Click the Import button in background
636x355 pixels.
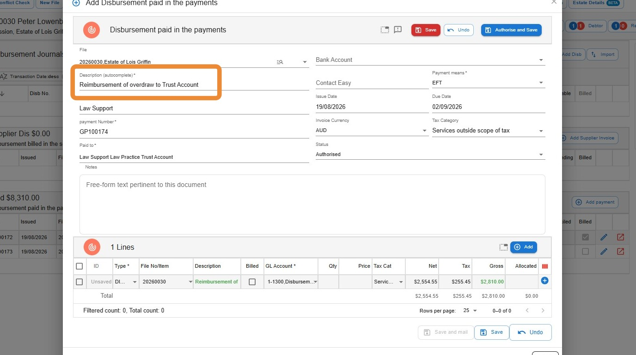(603, 54)
